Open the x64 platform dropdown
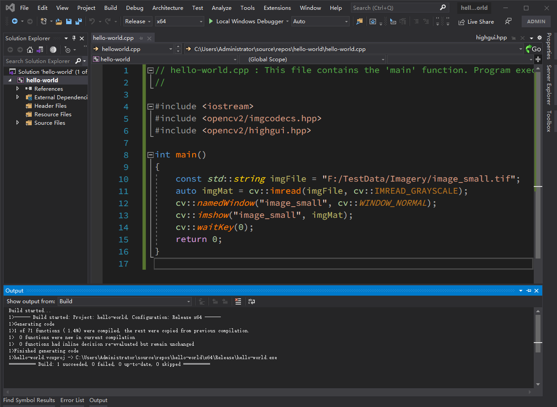557x407 pixels. point(179,21)
